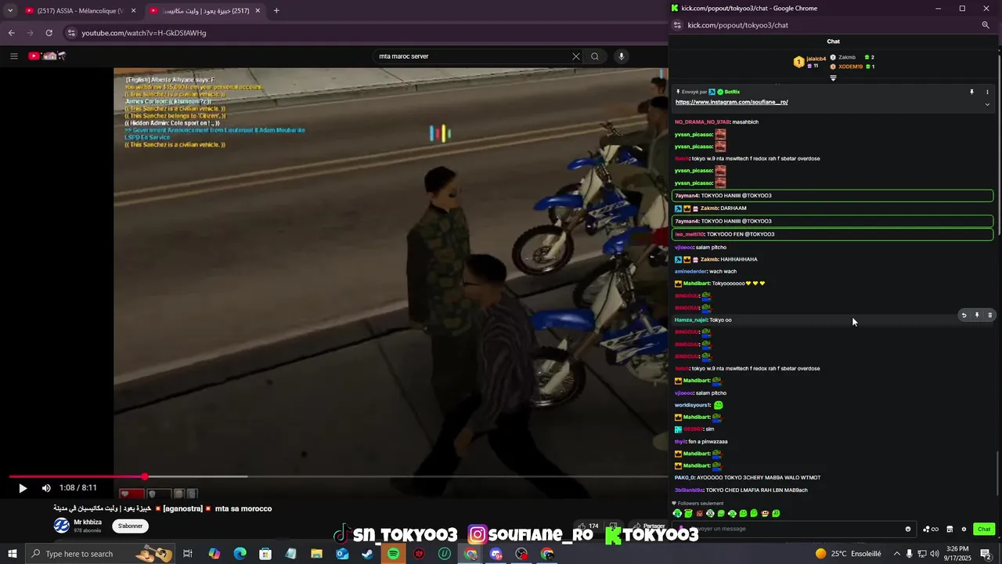Like the video (174 likes)
1002x564 pixels.
(x=589, y=526)
